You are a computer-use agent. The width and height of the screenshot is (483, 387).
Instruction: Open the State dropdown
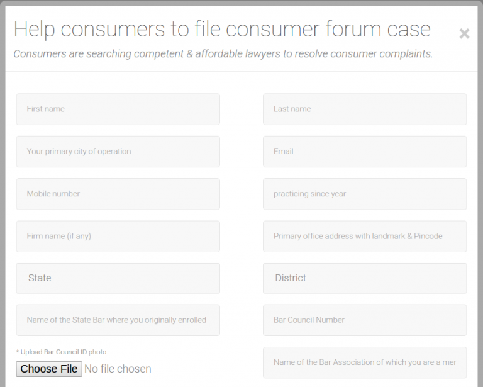point(118,278)
